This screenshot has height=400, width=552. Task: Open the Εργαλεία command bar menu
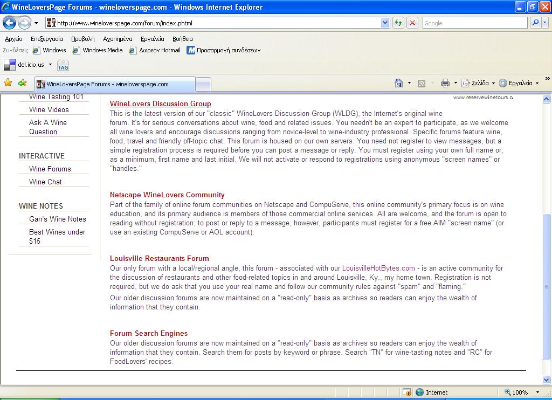(519, 83)
